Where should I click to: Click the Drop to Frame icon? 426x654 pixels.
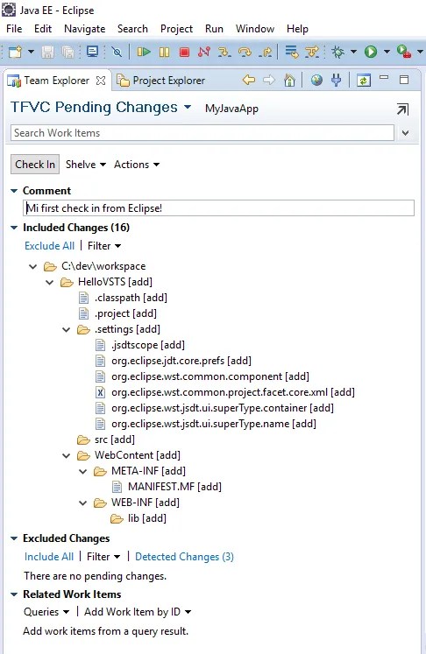292,52
